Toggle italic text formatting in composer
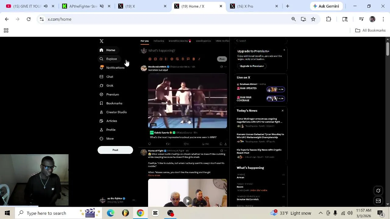 (x=199, y=59)
